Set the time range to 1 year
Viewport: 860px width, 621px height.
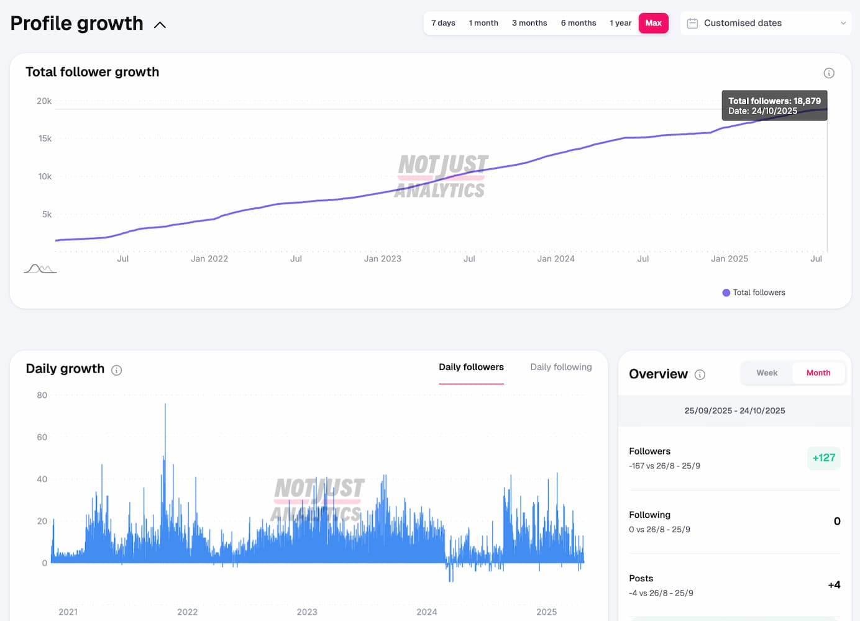pos(620,23)
